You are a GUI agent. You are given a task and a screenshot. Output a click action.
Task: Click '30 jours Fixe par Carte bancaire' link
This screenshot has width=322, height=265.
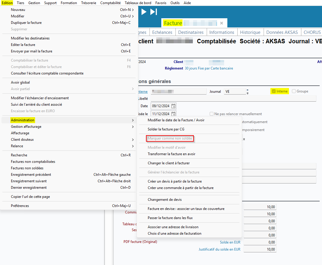click(209, 68)
